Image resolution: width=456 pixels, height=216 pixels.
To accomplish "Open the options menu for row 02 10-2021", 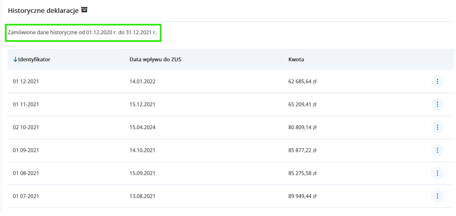I will (437, 127).
